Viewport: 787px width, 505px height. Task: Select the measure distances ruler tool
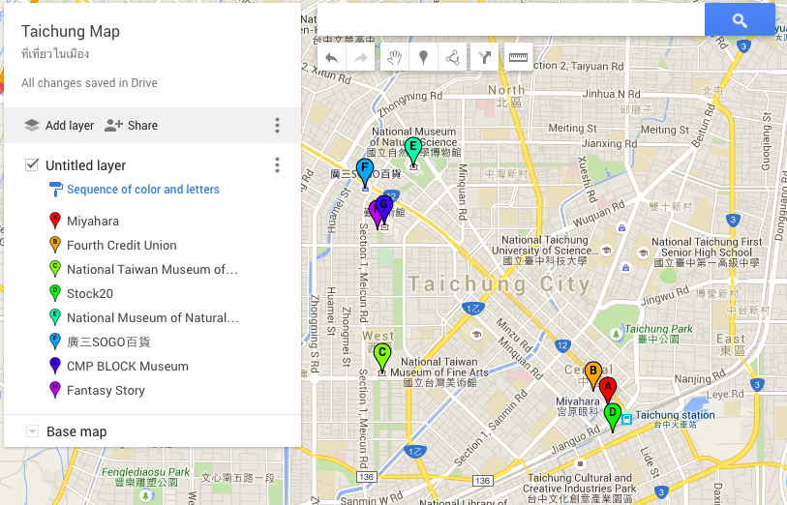(519, 58)
